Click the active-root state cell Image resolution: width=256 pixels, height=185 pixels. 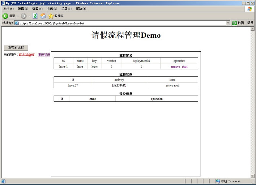(172, 85)
